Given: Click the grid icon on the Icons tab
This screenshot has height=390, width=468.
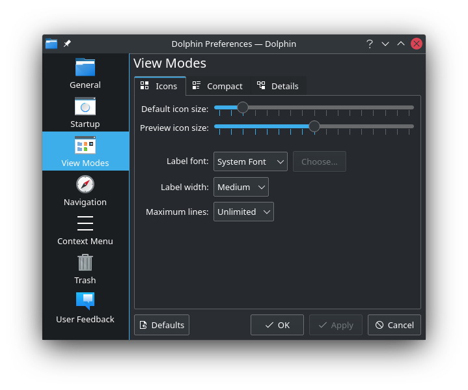Looking at the screenshot, I should click(145, 85).
